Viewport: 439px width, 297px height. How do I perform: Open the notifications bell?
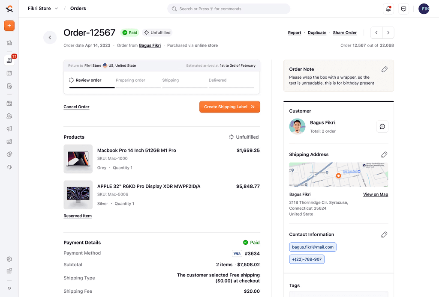[388, 9]
